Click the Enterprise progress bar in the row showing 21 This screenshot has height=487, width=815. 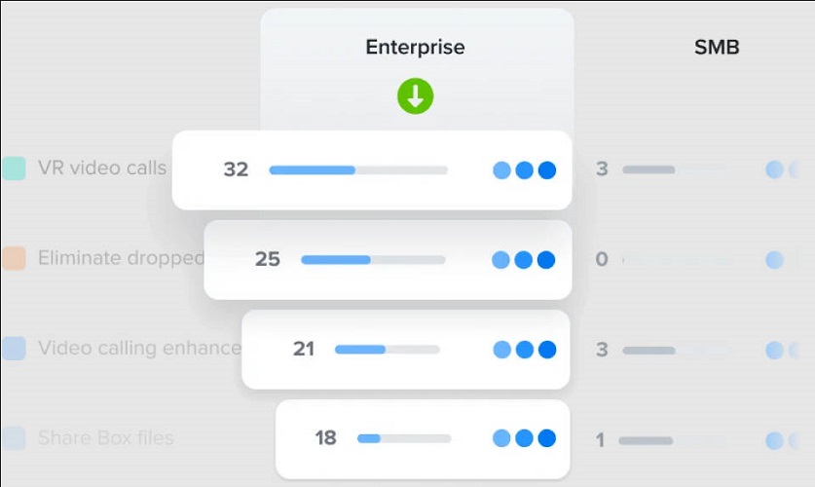[x=387, y=349]
